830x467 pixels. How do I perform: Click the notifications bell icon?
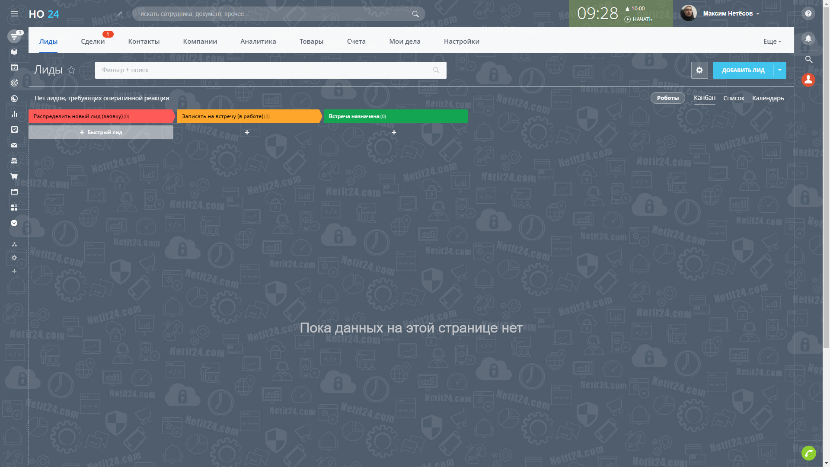point(808,38)
